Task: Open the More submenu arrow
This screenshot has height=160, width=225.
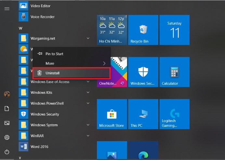Action: (x=104, y=63)
